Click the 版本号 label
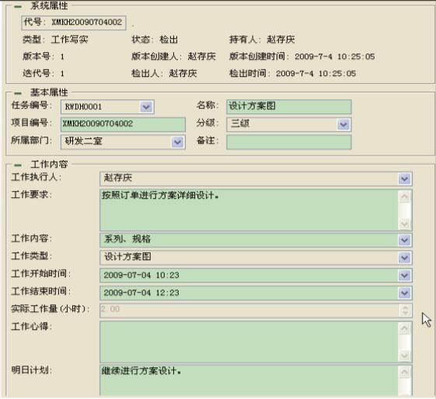The image size is (436, 399). (38, 57)
